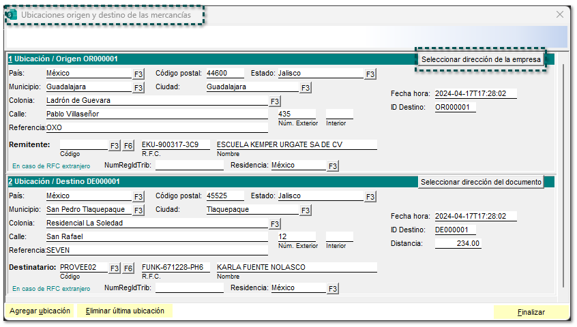577x327 pixels.
Task: Click F6 button next to Remitente code
Action: [128, 146]
